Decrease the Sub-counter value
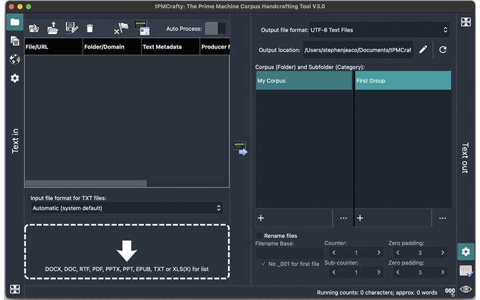This screenshot has height=300, width=480. coord(334,272)
